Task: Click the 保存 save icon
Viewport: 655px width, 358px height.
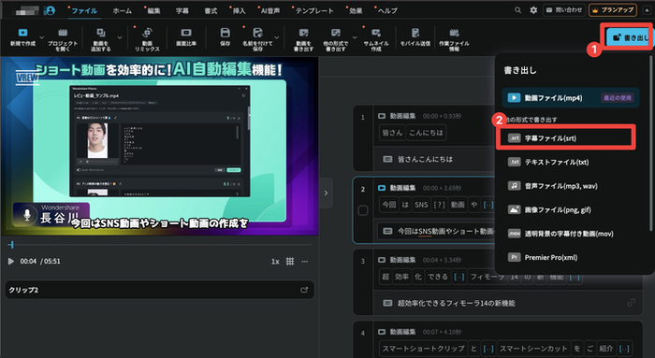Action: 226,33
